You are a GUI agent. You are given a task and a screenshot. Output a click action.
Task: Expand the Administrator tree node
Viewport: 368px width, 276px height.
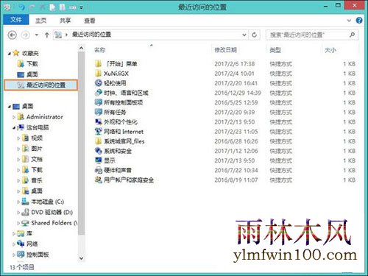(14, 117)
